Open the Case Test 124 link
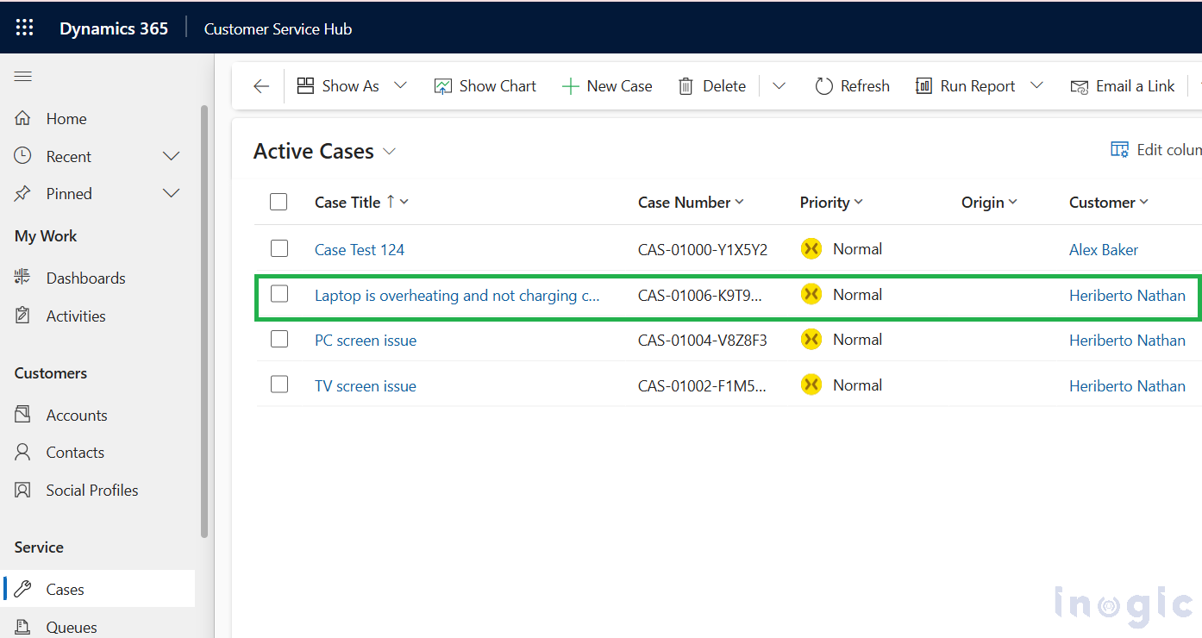This screenshot has height=638, width=1202. coord(360,249)
